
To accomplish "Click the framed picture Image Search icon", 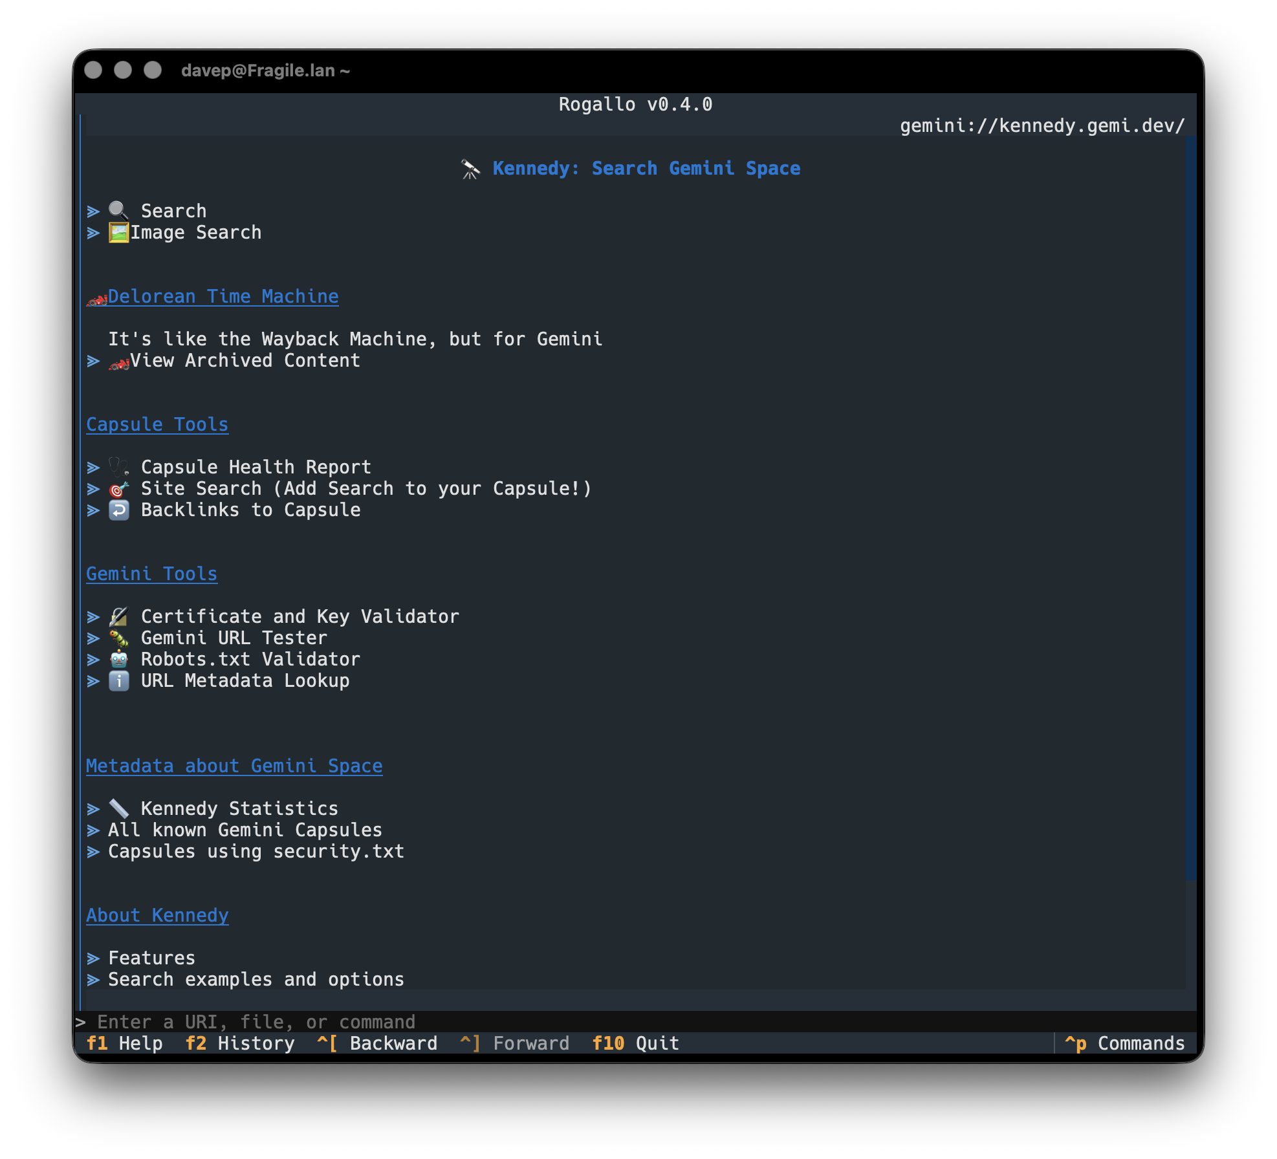I will (x=118, y=232).
